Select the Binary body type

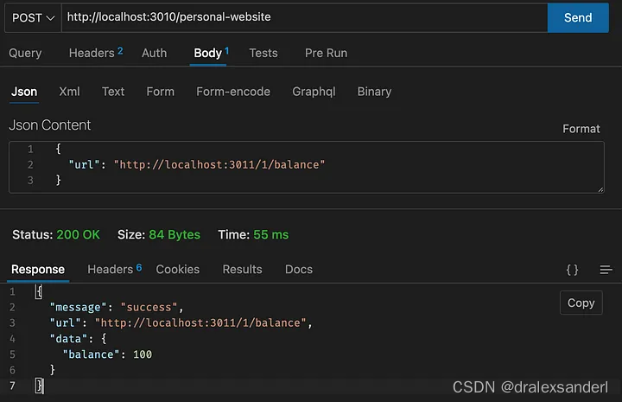pyautogui.click(x=374, y=92)
